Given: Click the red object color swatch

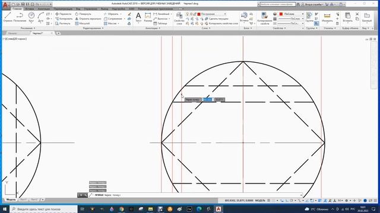Looking at the screenshot, I should (281, 14).
